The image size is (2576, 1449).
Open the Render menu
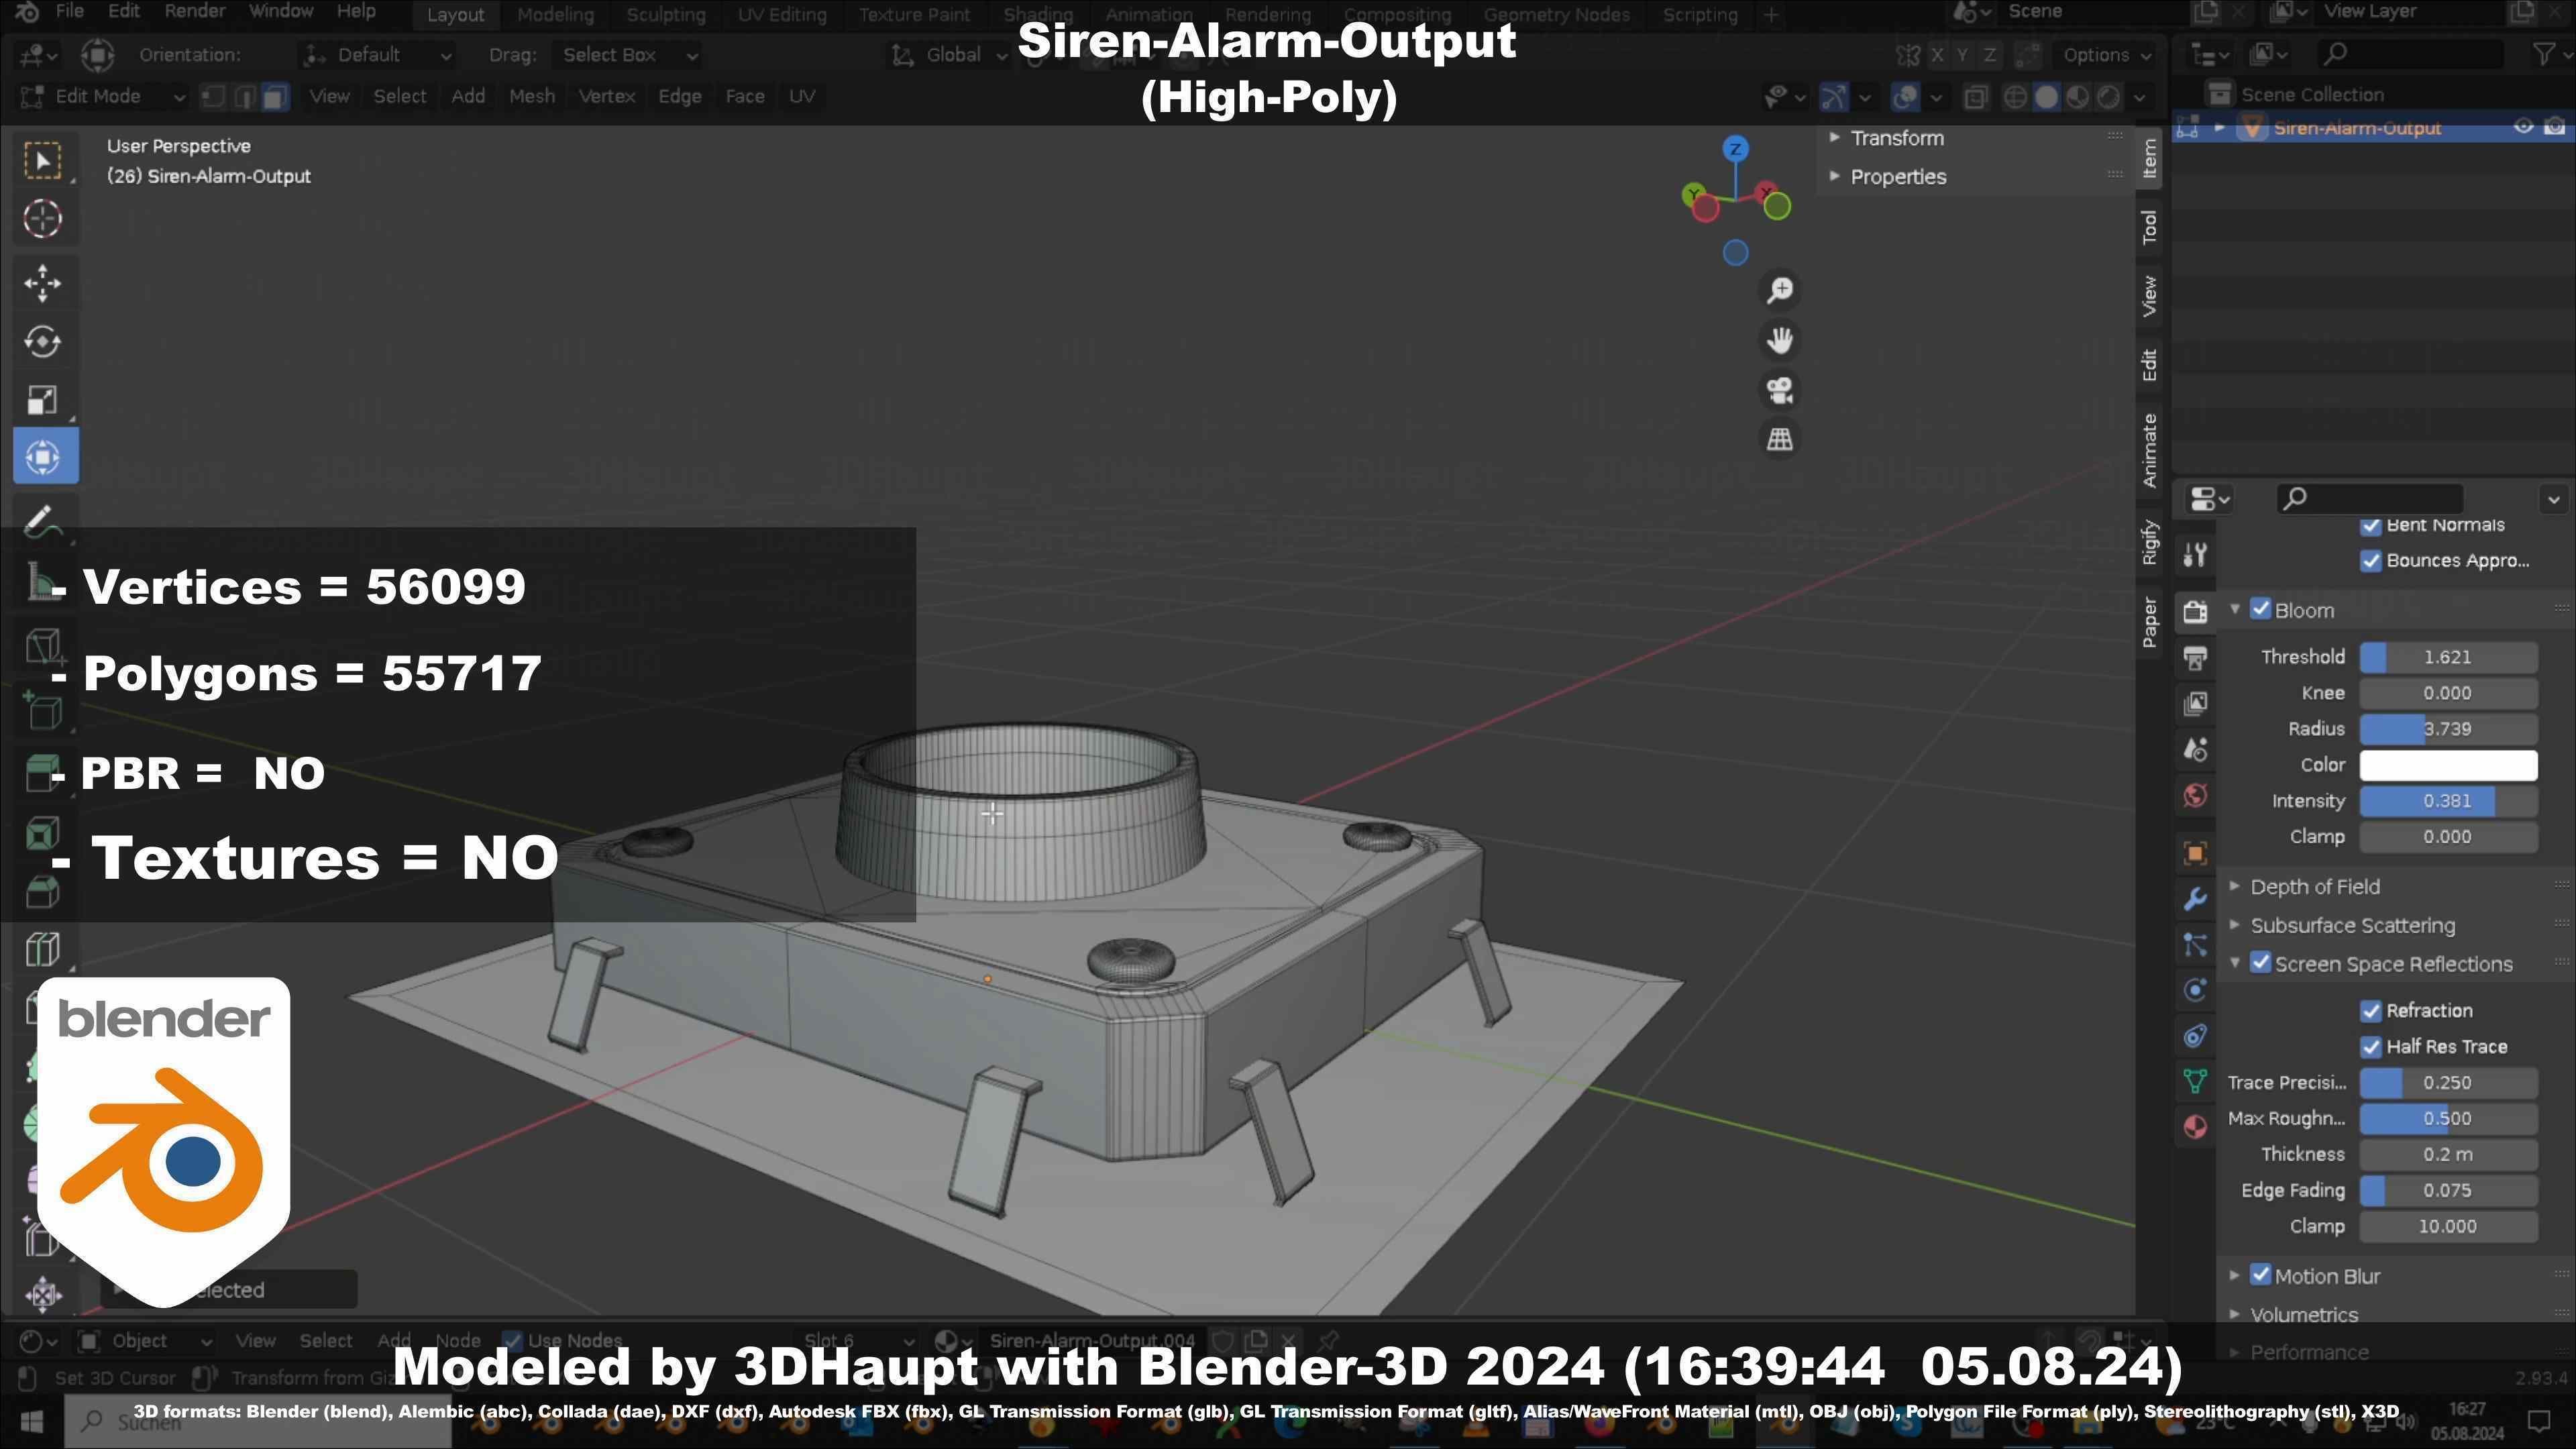[194, 12]
